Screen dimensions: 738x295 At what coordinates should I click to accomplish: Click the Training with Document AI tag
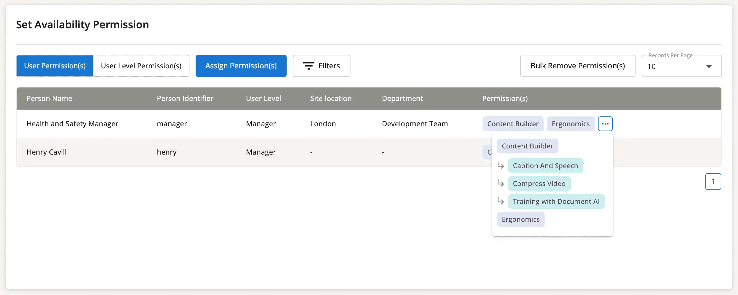[556, 201]
